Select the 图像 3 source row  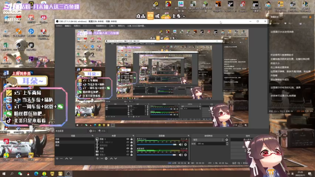coord(115,139)
